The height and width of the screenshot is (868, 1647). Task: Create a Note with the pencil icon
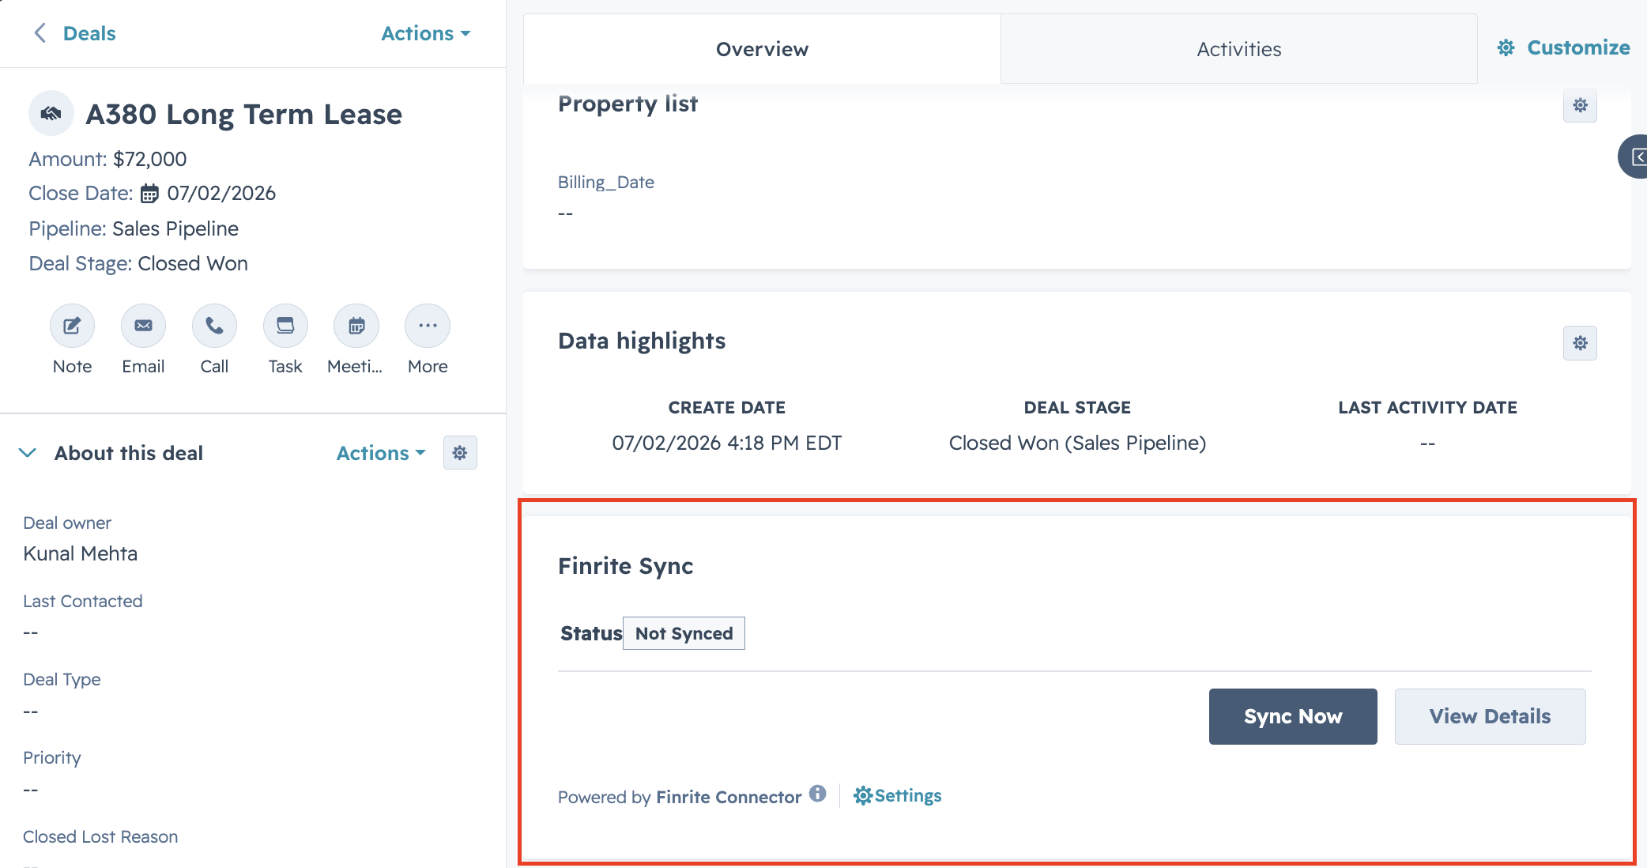72,326
